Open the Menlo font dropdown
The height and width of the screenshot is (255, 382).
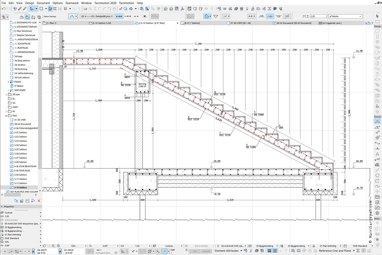[x=345, y=16]
